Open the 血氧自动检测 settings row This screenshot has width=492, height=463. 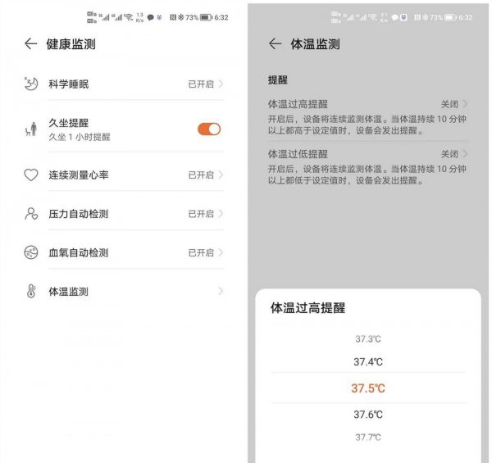click(124, 252)
